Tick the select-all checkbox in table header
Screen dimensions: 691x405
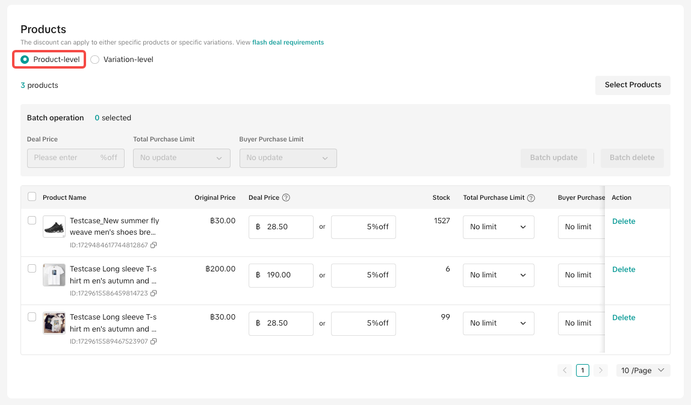[x=32, y=197]
